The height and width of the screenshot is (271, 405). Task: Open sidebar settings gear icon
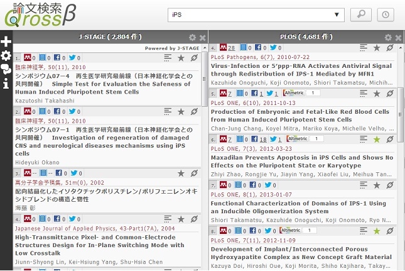tap(6, 55)
